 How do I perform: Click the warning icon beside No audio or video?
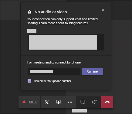[x=29, y=12]
